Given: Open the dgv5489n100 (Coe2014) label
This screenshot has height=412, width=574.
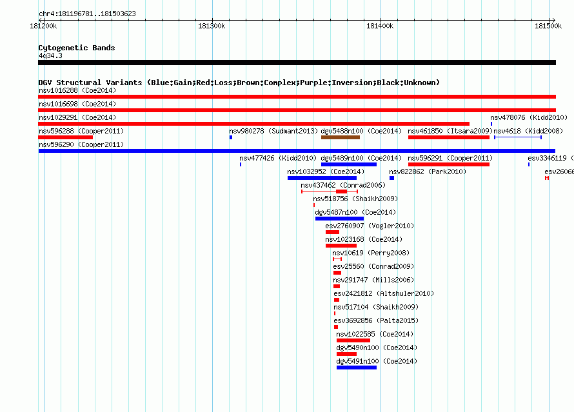Looking at the screenshot, I should click(361, 158).
